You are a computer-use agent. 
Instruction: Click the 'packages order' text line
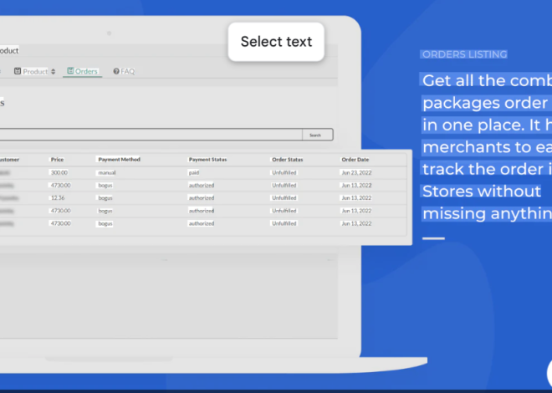tap(487, 103)
